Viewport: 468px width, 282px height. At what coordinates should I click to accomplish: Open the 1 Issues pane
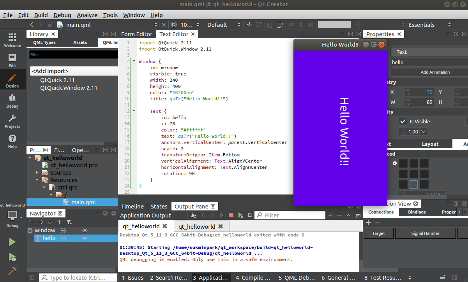click(x=132, y=278)
